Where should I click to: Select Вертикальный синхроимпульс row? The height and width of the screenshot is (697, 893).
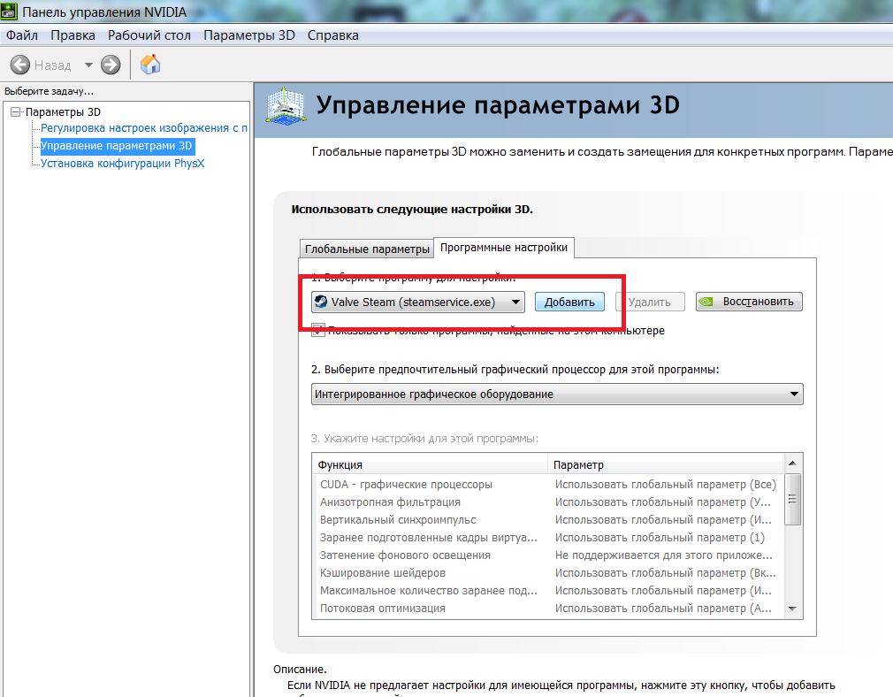click(x=549, y=520)
